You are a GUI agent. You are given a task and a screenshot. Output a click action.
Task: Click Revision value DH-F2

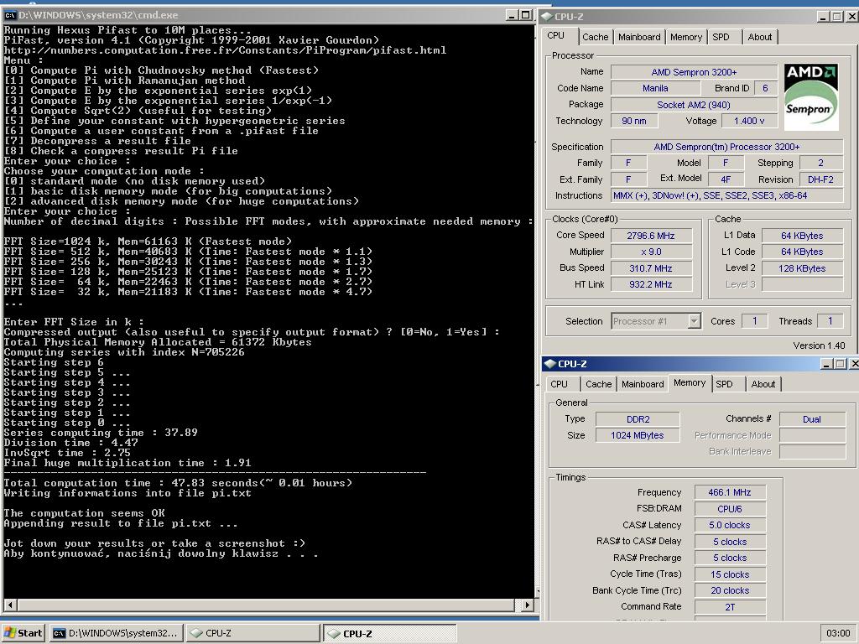tap(820, 179)
